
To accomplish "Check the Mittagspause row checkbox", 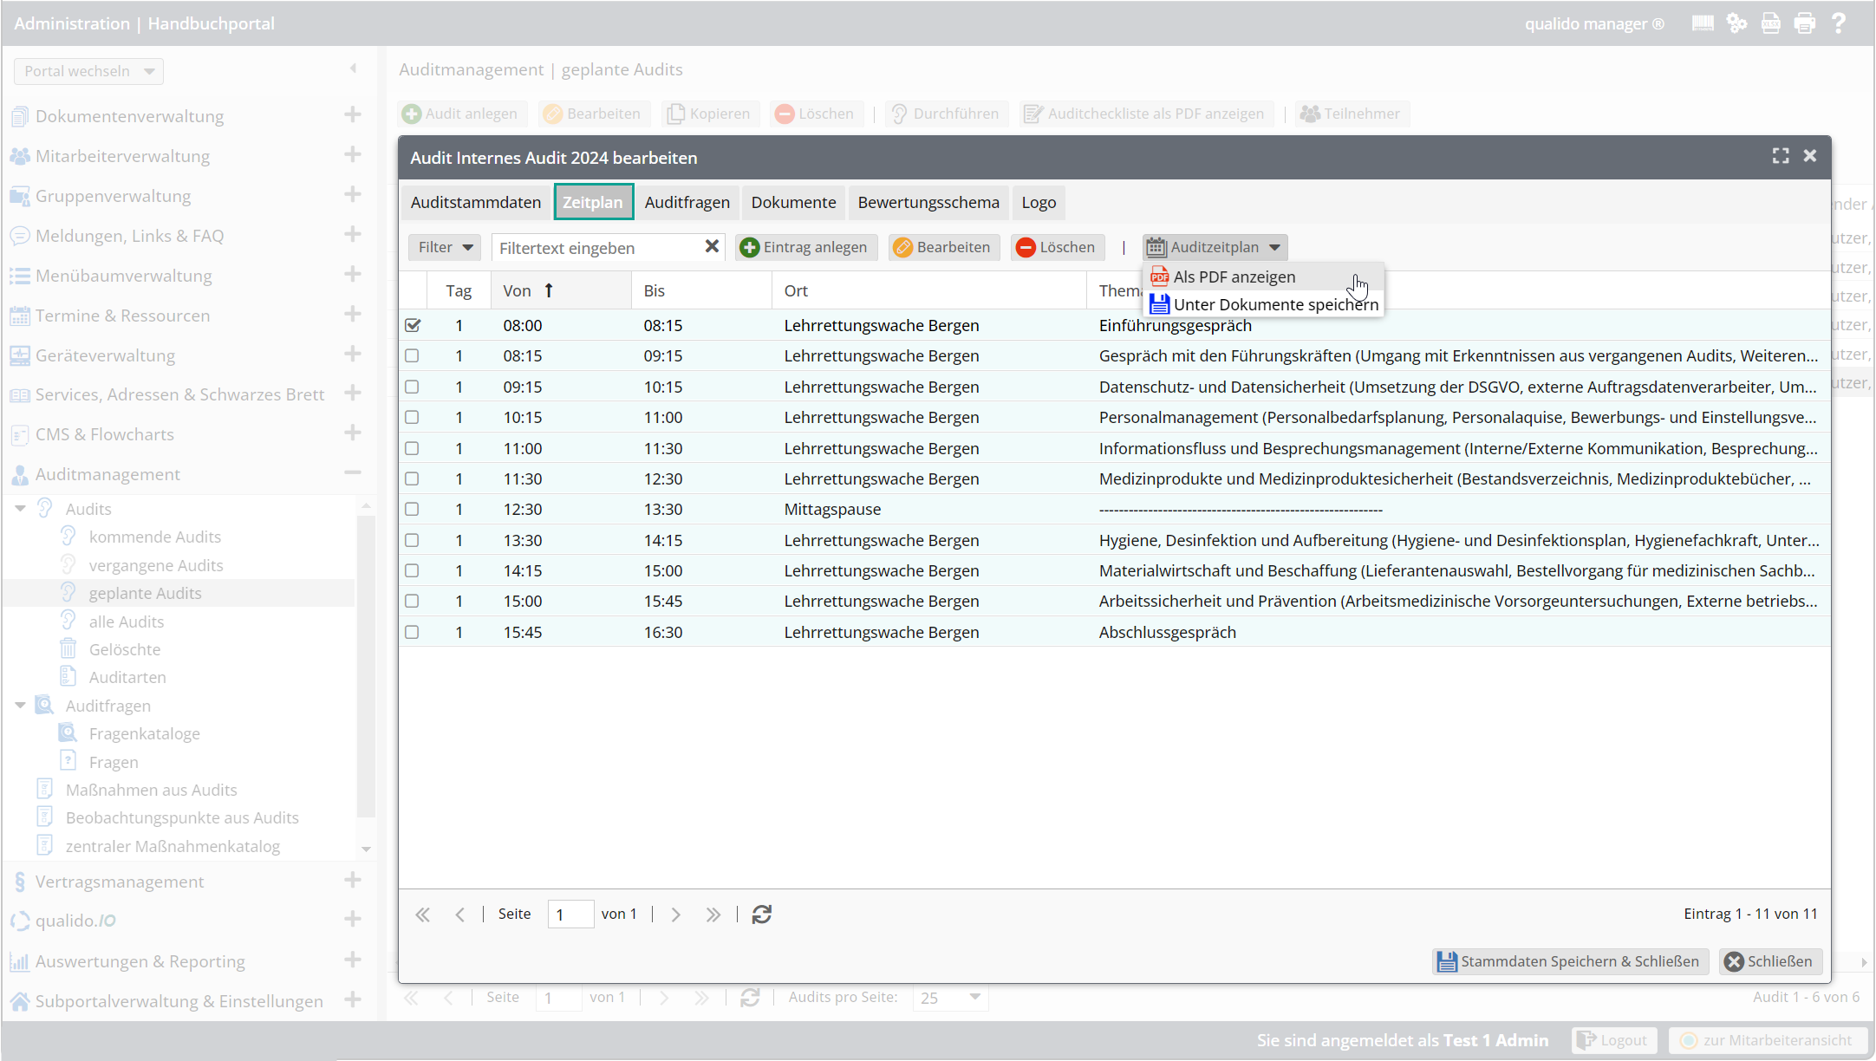I will pos(413,510).
